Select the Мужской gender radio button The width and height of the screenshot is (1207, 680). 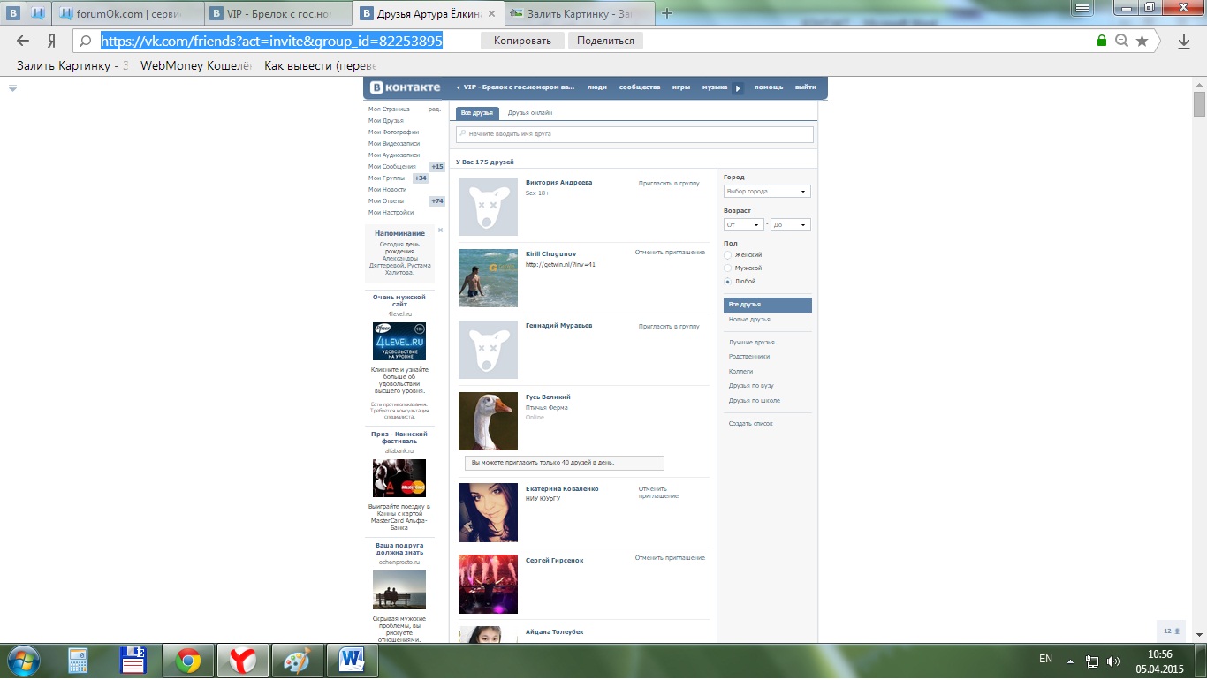(x=727, y=268)
